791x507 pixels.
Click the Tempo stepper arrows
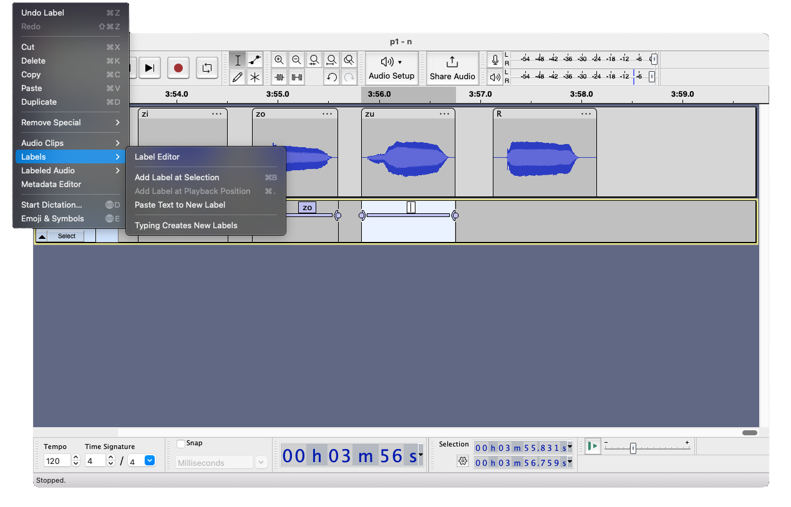pos(76,461)
